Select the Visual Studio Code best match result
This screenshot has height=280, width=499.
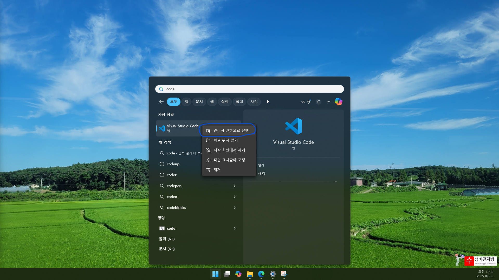tap(178, 128)
